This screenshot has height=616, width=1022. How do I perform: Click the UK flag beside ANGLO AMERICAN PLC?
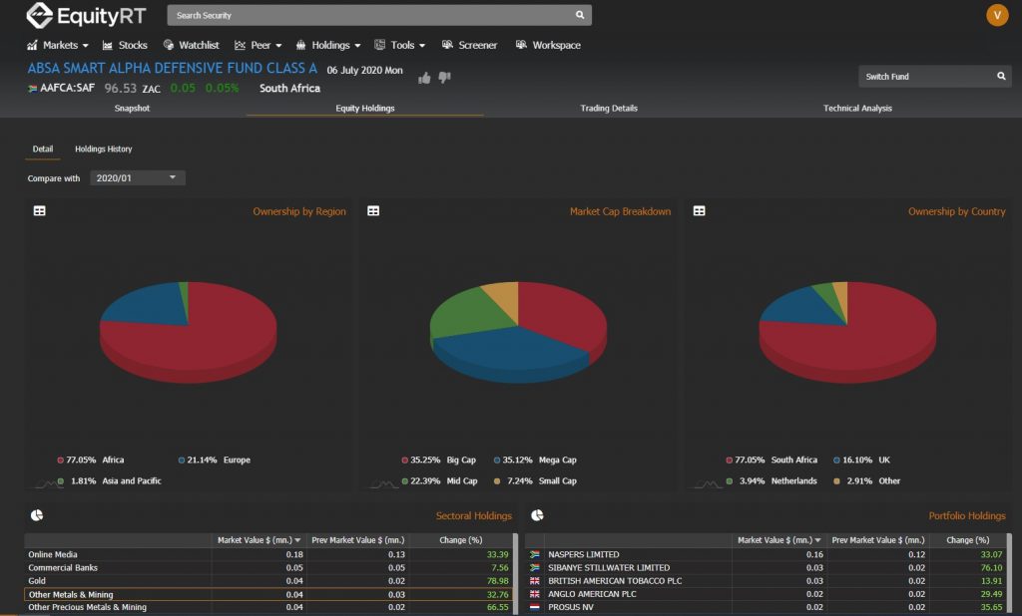click(x=535, y=594)
